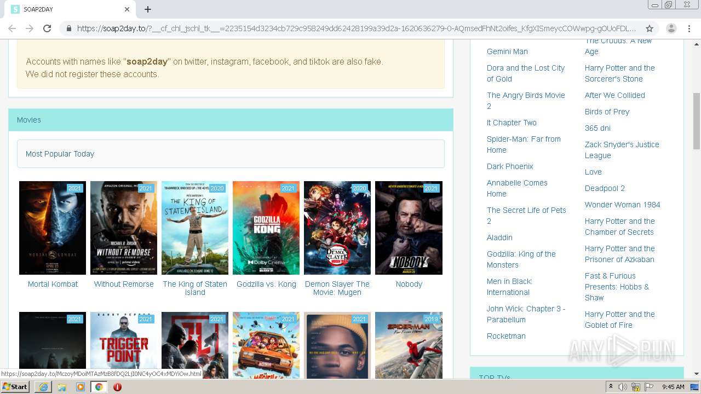Image resolution: width=701 pixels, height=394 pixels.
Task: Open the red Opera taskbar icon
Action: (117, 387)
